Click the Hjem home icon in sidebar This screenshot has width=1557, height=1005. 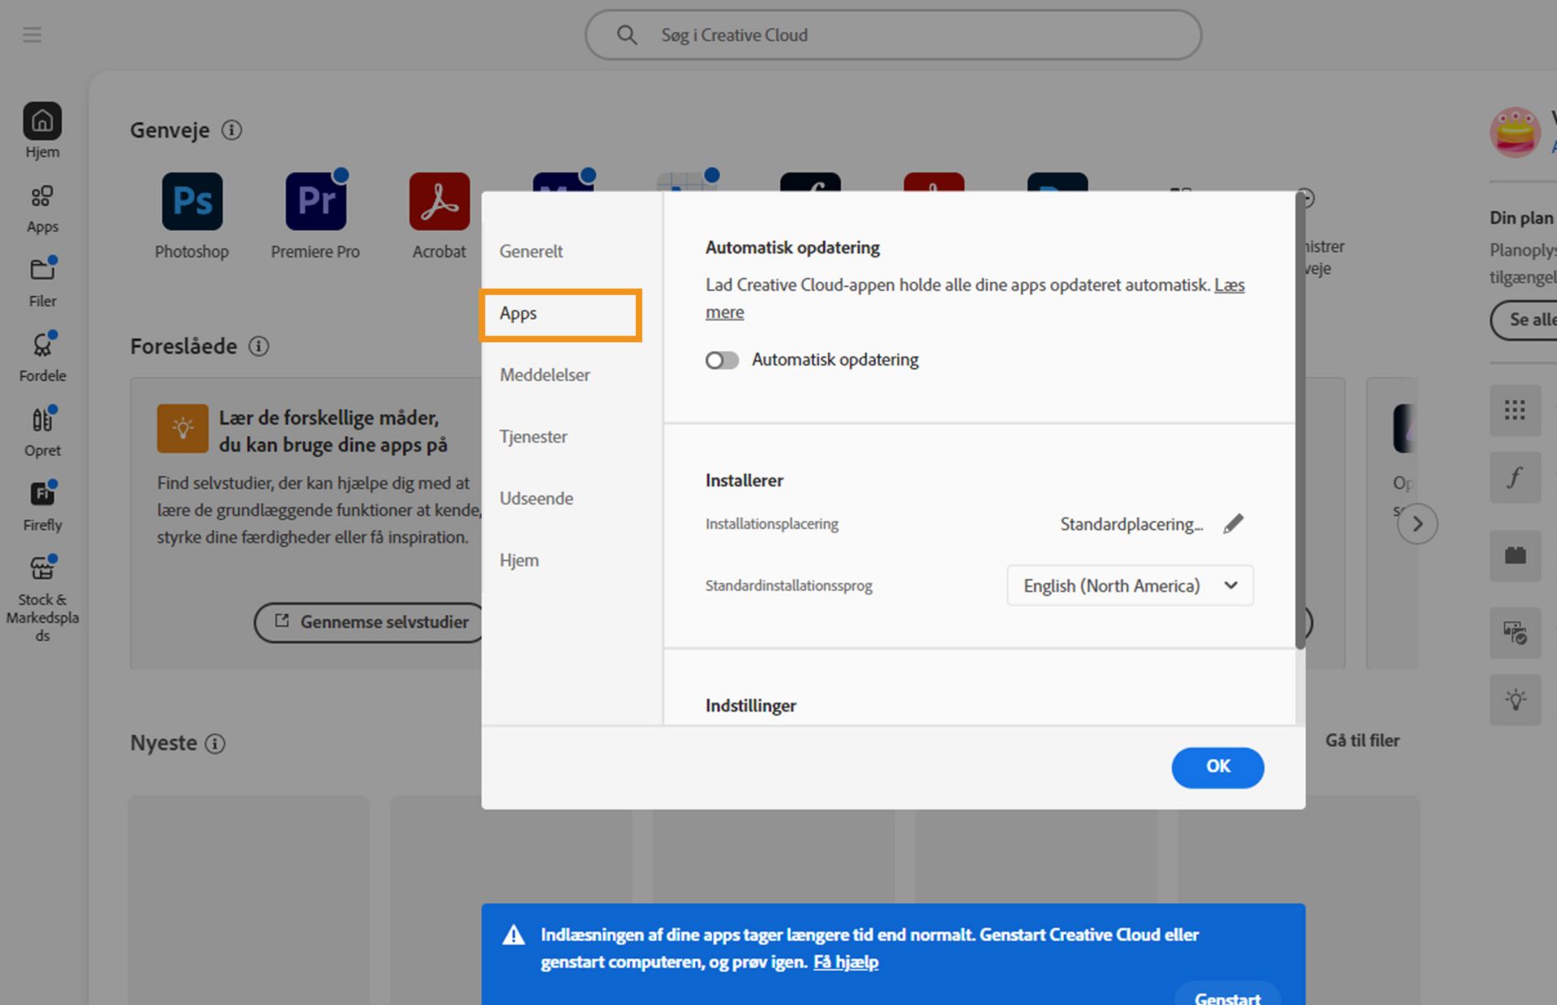[42, 122]
